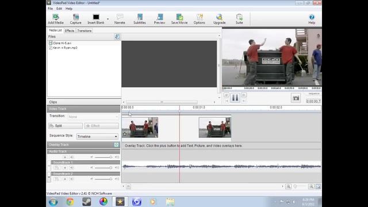The height and width of the screenshot is (207, 368).
Task: Jump to the start of the sequence
Action: coord(226,101)
